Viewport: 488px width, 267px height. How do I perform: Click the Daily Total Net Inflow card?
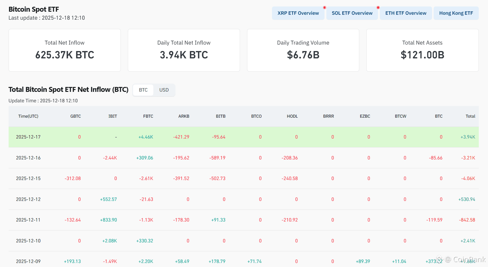tap(184, 50)
